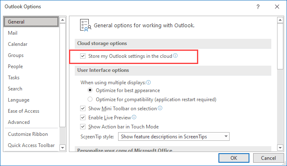Click sidebar scroll up arrow
The height and width of the screenshot is (166, 287).
coord(63,20)
